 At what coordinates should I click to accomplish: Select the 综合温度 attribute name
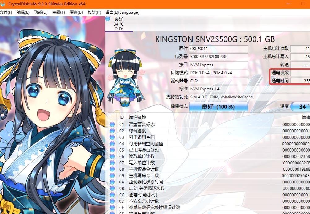[137, 131]
